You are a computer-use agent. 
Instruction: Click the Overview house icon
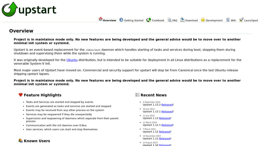(x=101, y=19)
